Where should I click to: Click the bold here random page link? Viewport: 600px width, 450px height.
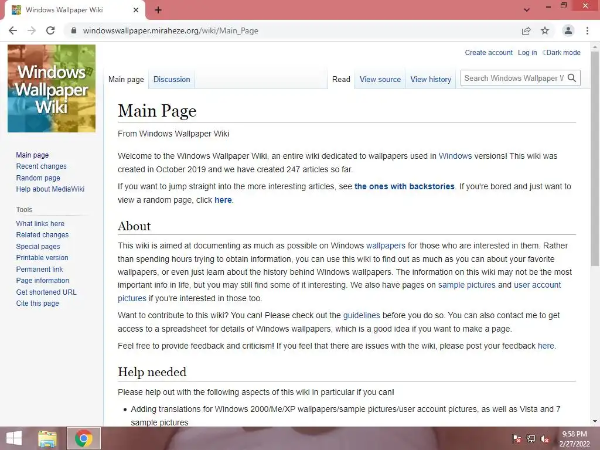click(x=223, y=200)
